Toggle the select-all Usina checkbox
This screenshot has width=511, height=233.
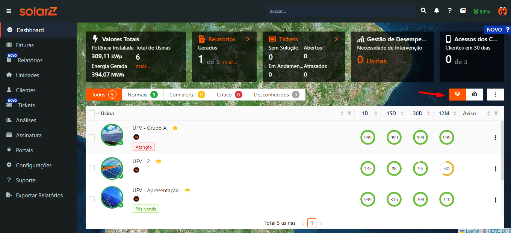pos(92,113)
